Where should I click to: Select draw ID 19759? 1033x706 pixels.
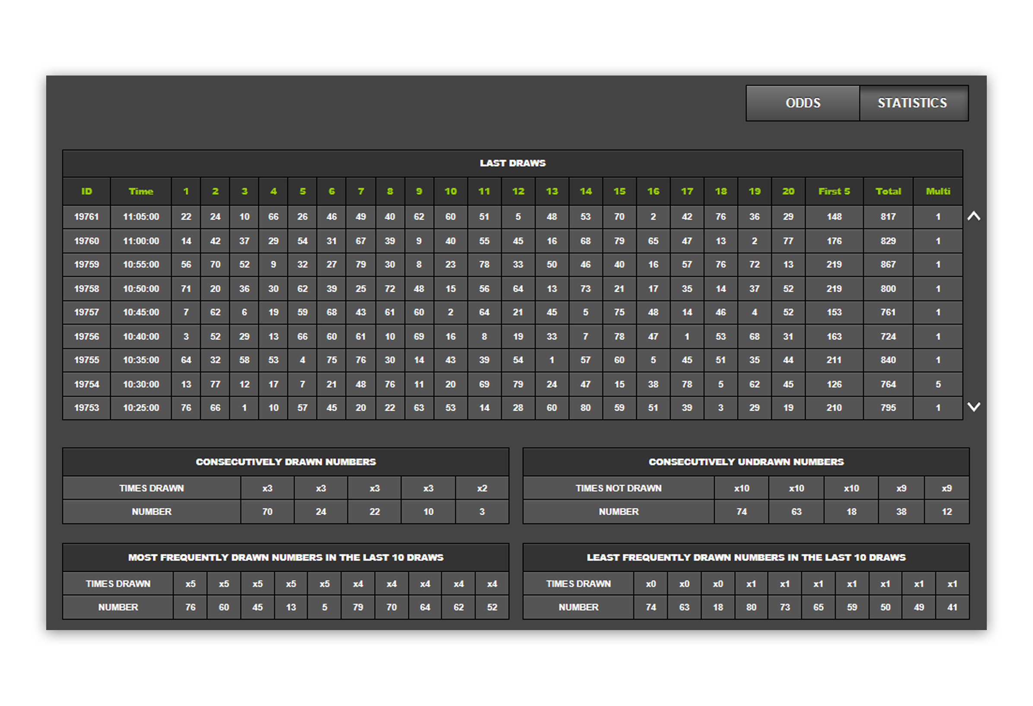pos(87,265)
